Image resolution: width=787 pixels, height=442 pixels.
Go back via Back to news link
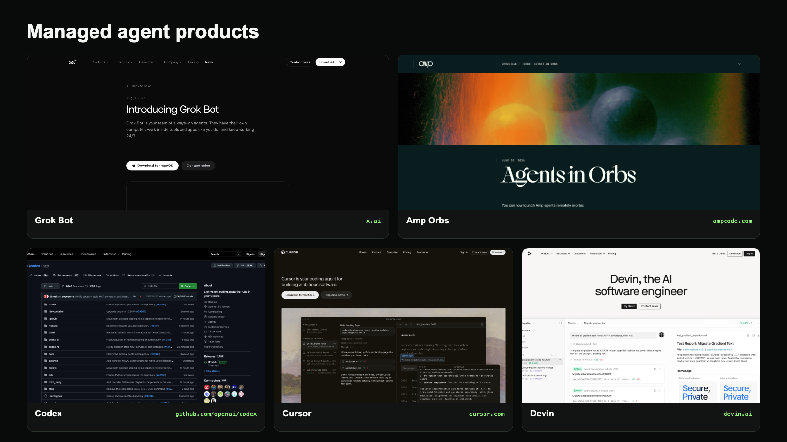click(x=139, y=86)
